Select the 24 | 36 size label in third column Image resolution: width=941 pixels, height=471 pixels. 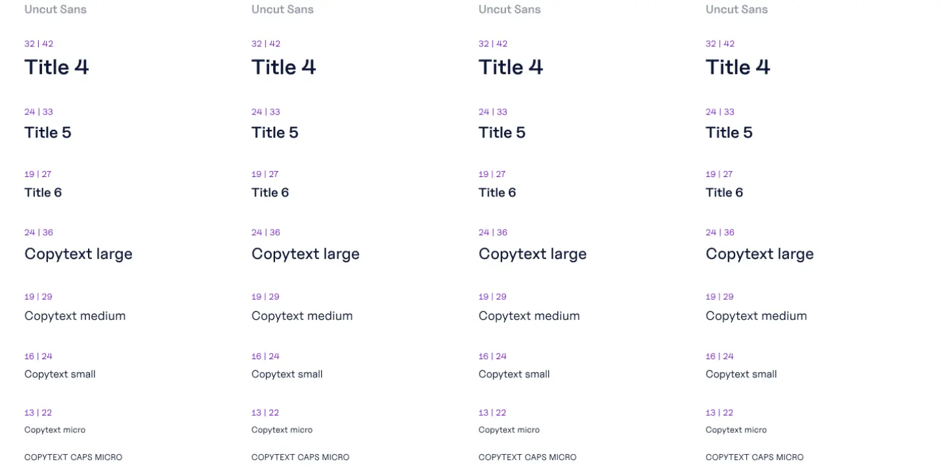click(493, 233)
